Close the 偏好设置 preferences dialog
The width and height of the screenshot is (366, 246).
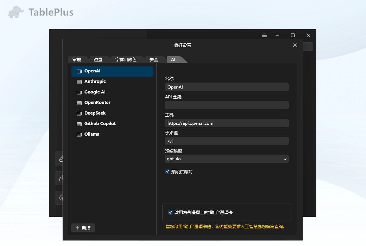[x=295, y=45]
